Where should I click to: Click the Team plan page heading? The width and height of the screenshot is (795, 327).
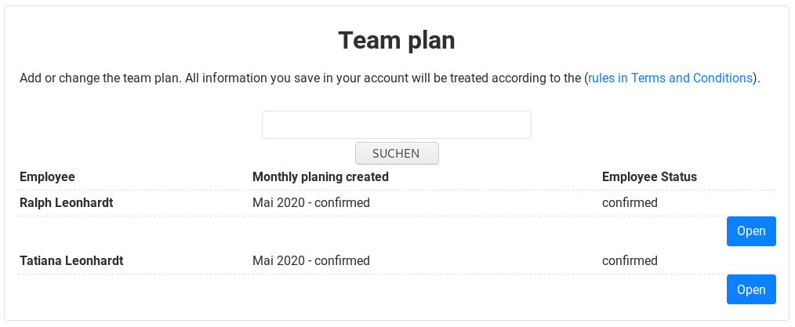396,41
